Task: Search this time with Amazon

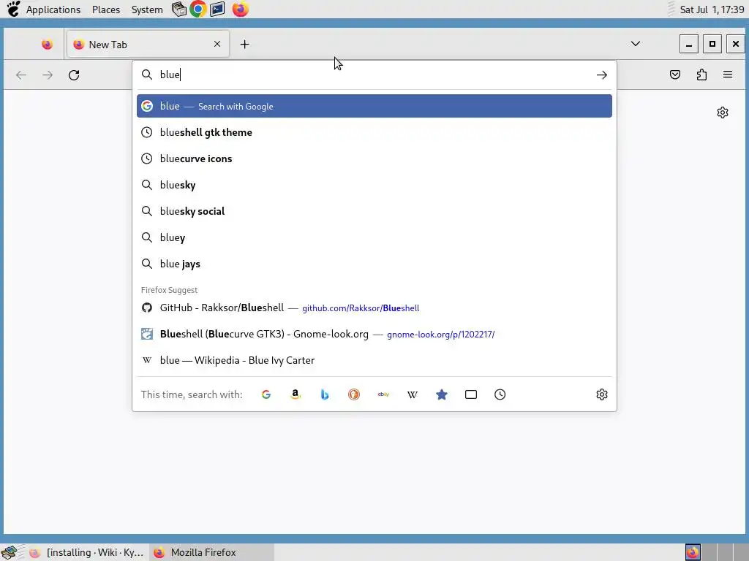Action: pyautogui.click(x=296, y=394)
